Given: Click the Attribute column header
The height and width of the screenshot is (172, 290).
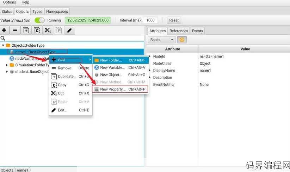Looking at the screenshot, I should tap(172, 49).
